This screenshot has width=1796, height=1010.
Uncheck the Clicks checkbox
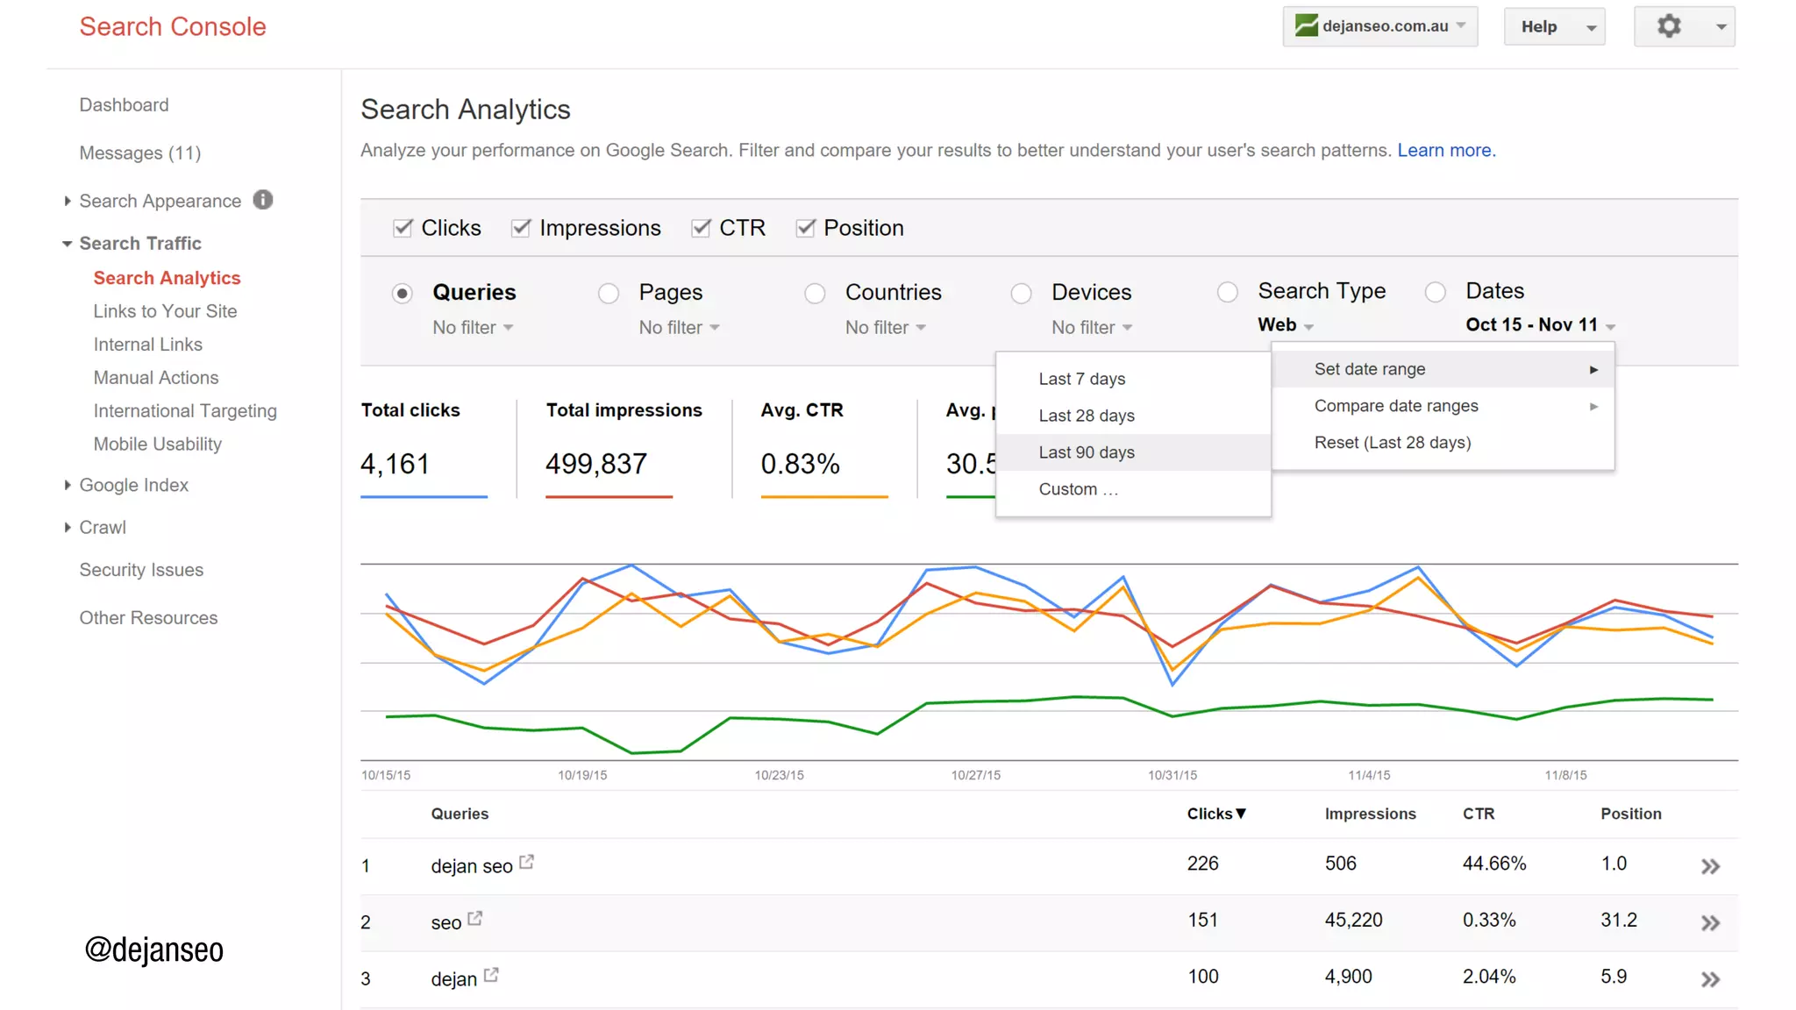[403, 228]
